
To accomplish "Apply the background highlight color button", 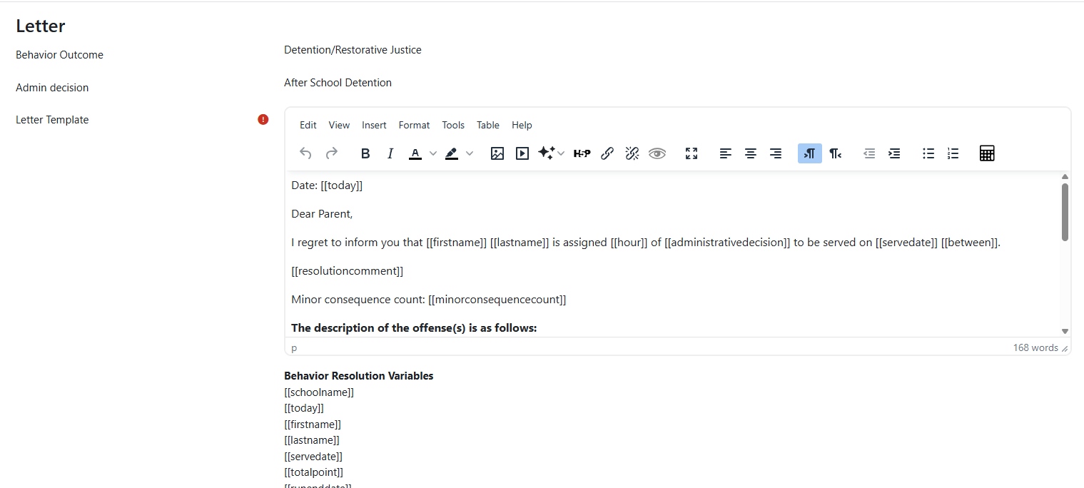I will coord(452,153).
